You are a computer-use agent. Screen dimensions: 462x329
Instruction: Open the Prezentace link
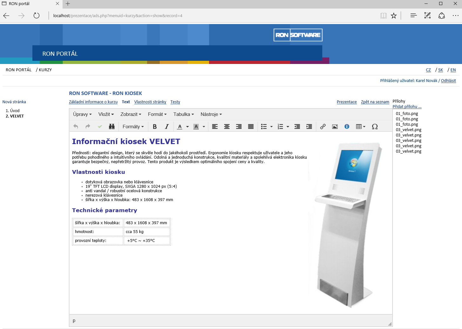(347, 102)
